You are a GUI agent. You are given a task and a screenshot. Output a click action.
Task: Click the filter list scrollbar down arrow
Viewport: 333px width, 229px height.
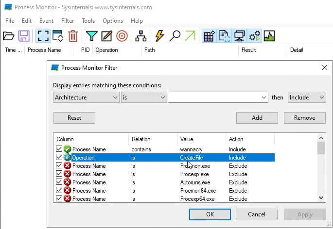coord(321,198)
